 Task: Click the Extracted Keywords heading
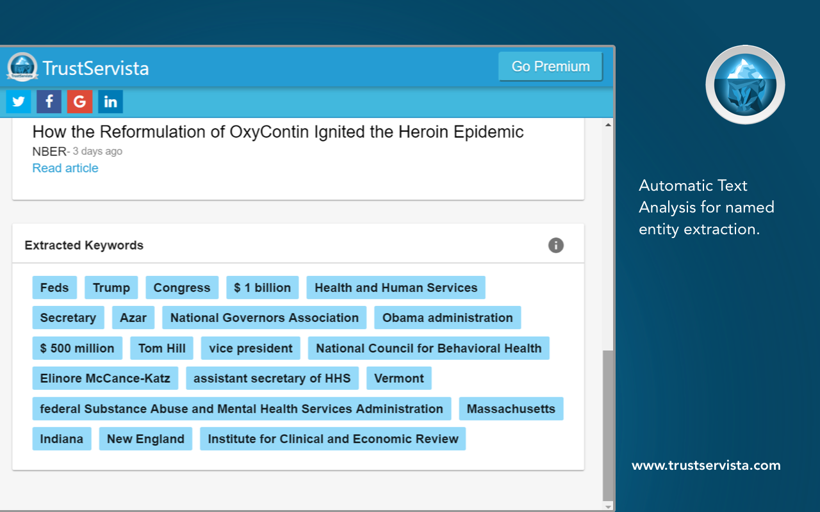pos(84,245)
